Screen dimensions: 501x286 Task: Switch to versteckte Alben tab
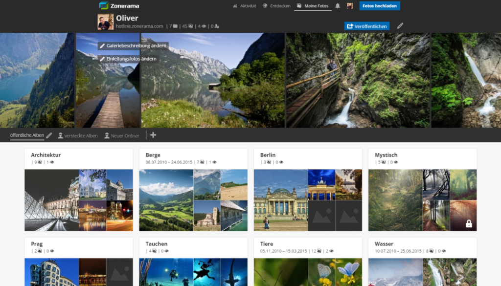[x=78, y=135]
